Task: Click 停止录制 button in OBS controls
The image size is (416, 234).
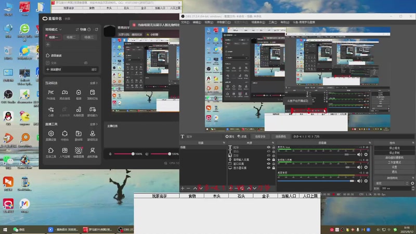Action: [394, 152]
